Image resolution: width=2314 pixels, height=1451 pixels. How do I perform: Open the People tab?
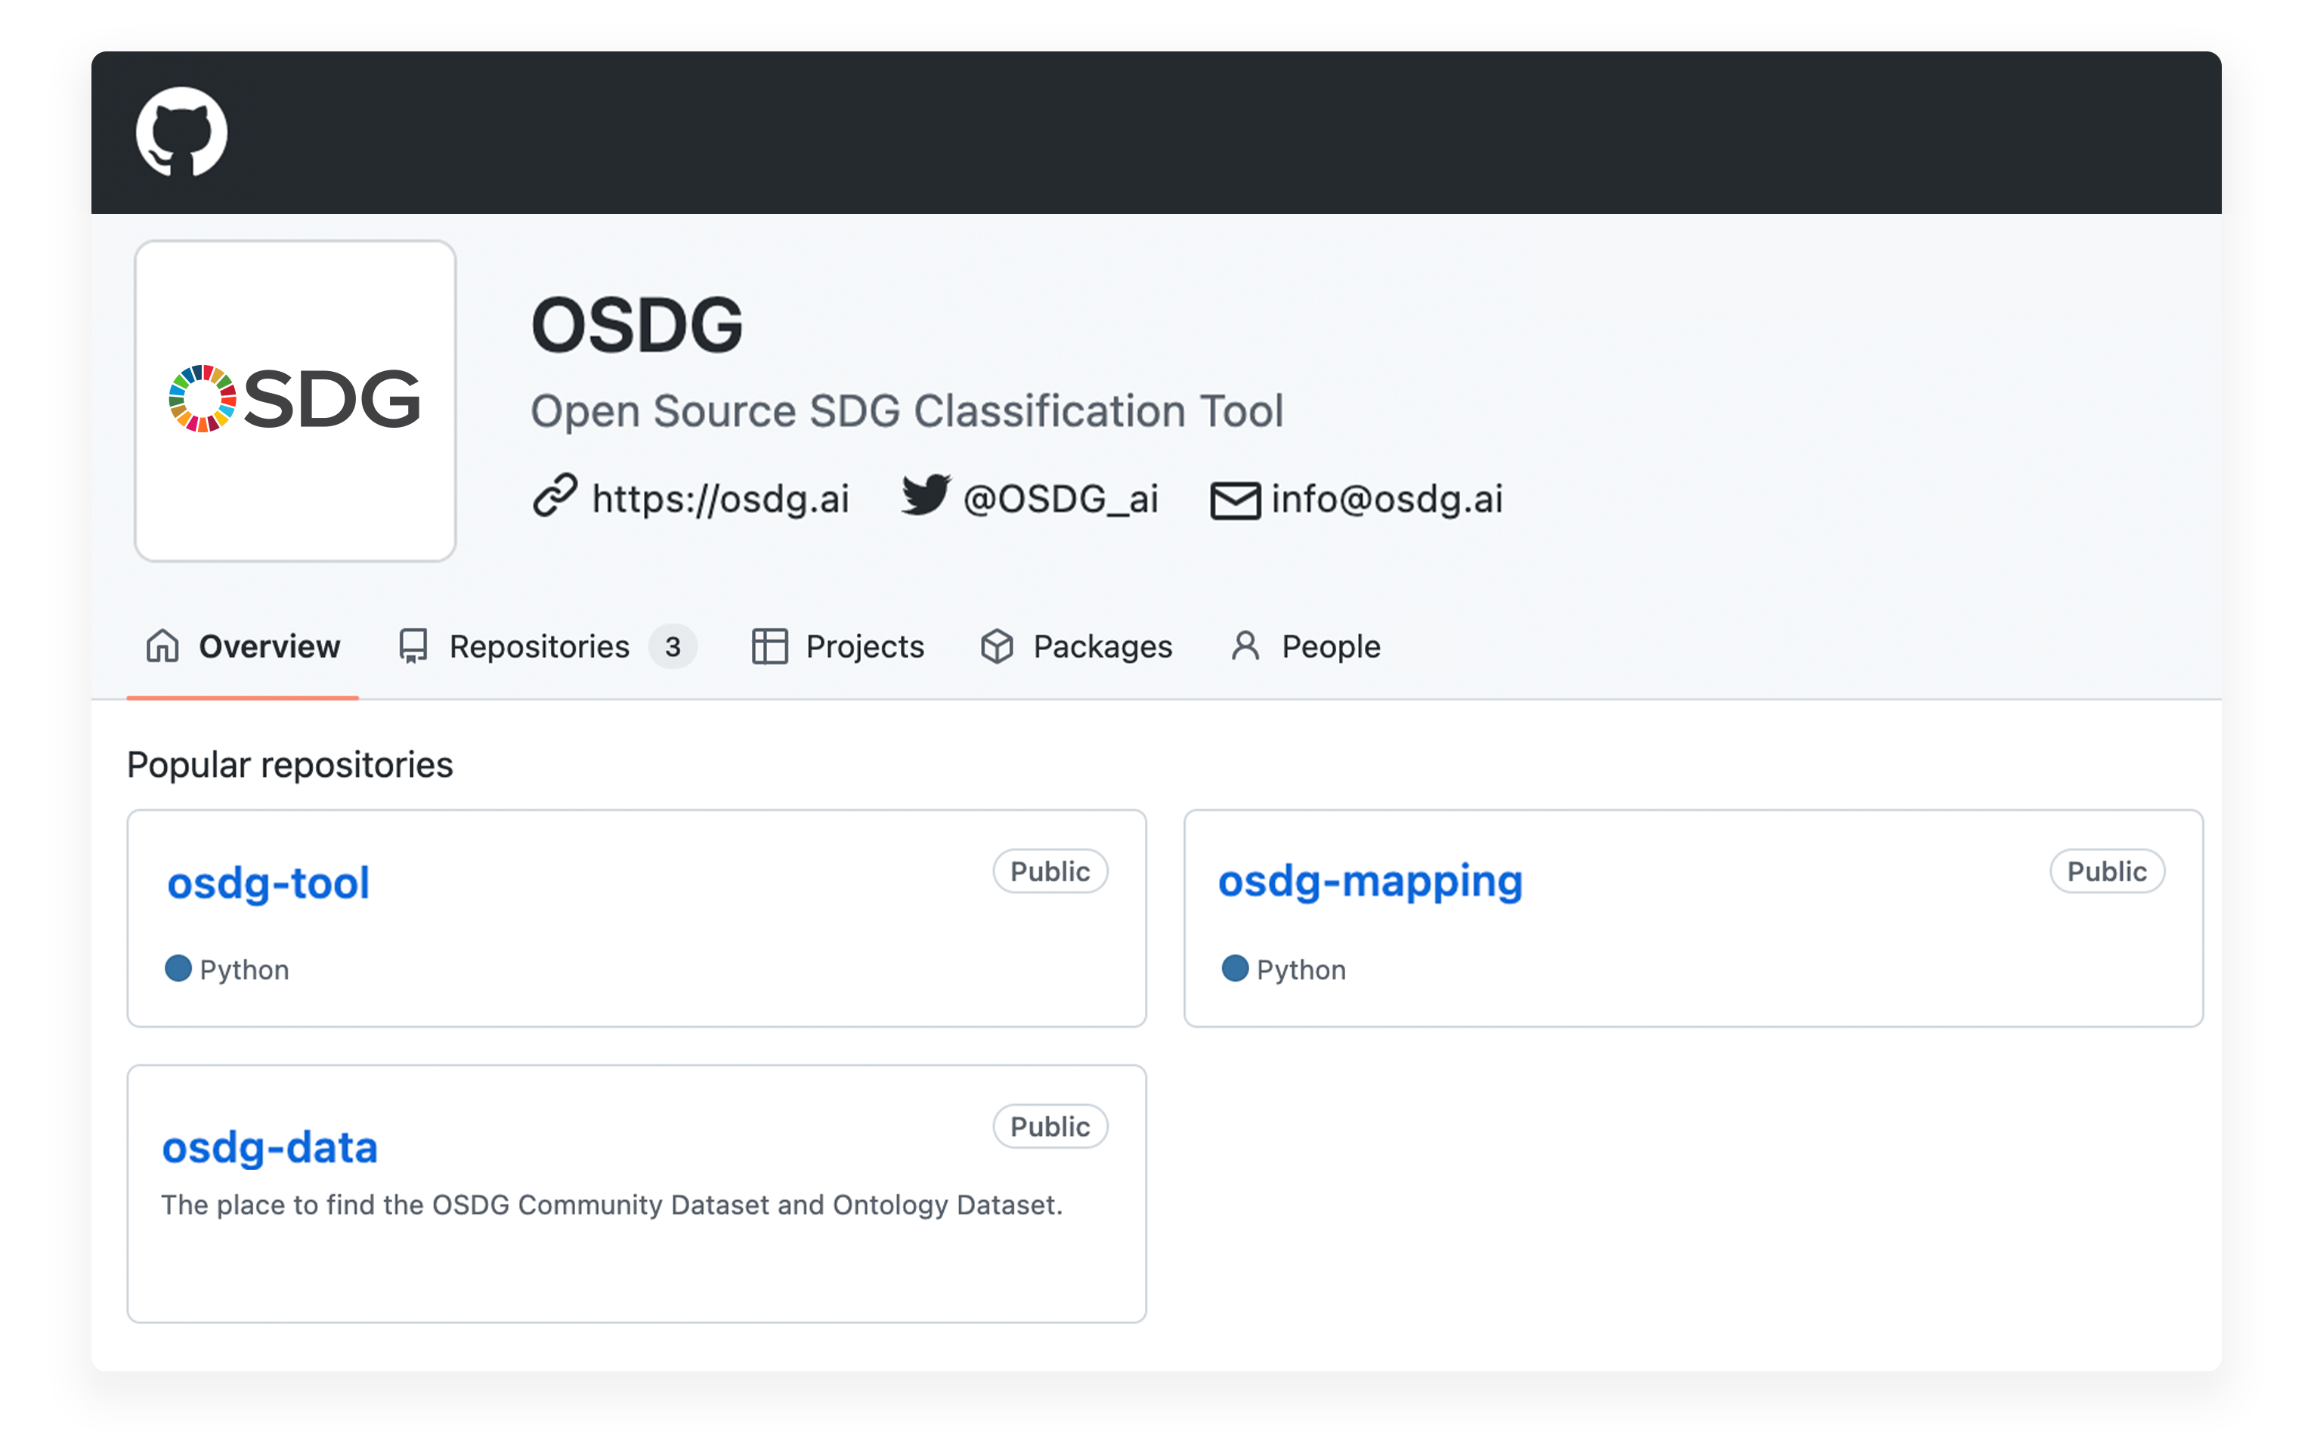(1330, 646)
